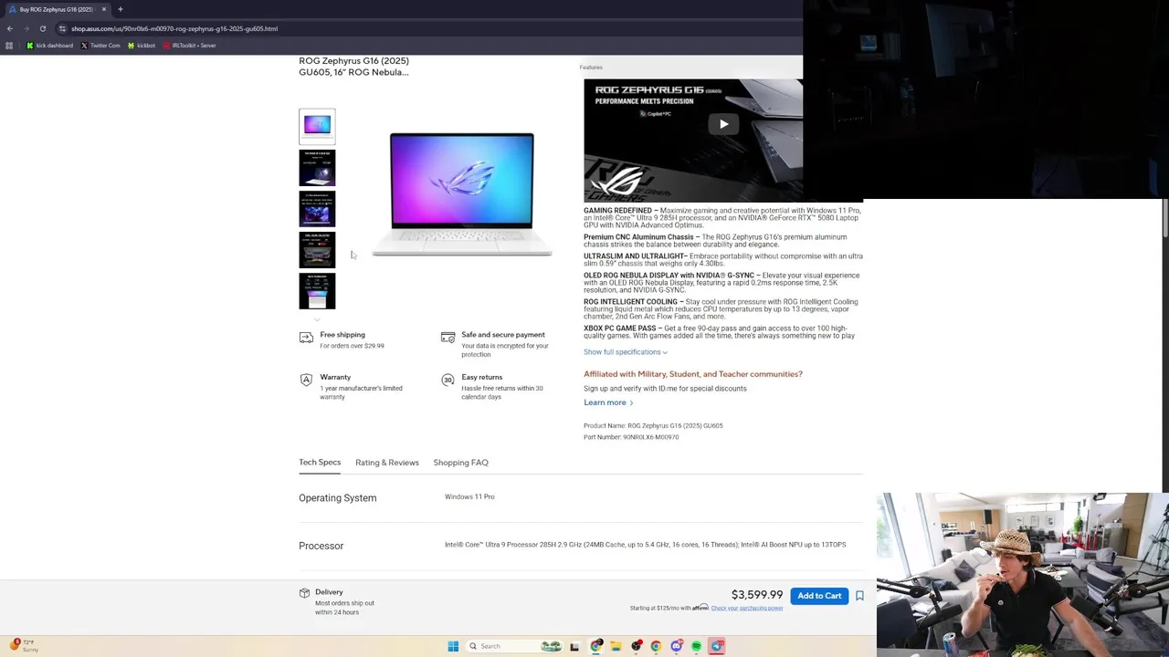Click the Part Number 90NR0LX6-M00970 text

point(631,437)
